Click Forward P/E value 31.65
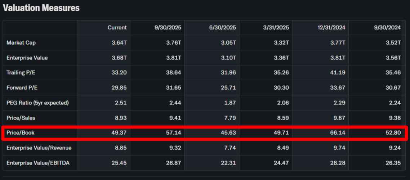Screen dimensions: 410x180 click(174, 88)
